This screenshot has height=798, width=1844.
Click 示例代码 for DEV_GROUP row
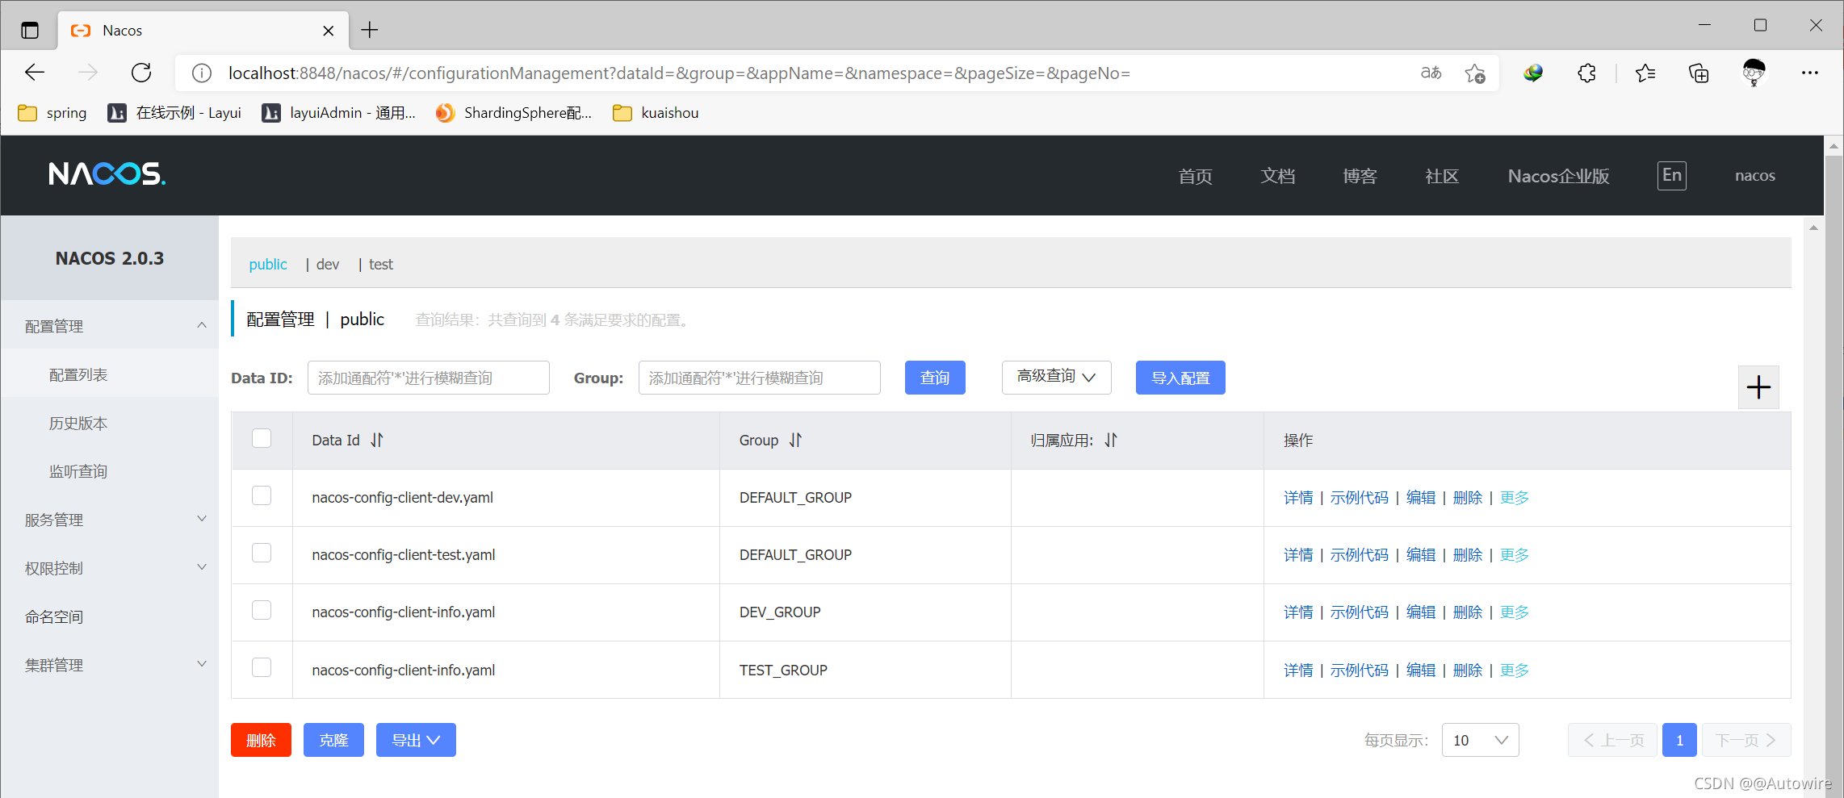click(x=1360, y=612)
